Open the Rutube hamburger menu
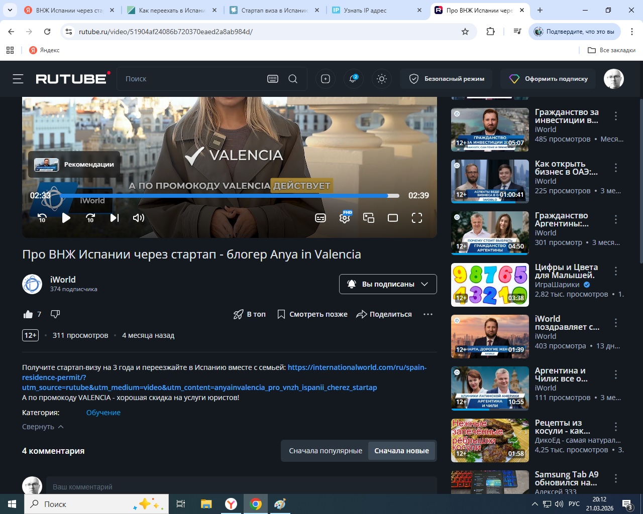This screenshot has width=643, height=514. (x=18, y=79)
